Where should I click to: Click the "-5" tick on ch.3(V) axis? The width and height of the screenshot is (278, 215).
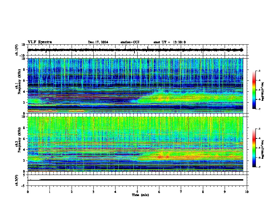click(24, 186)
